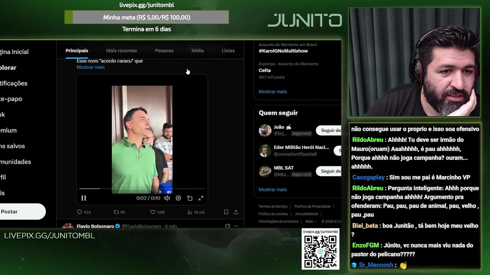Open more options on Flavio Bolsonaro tweet
The image size is (490, 275).
(x=236, y=226)
